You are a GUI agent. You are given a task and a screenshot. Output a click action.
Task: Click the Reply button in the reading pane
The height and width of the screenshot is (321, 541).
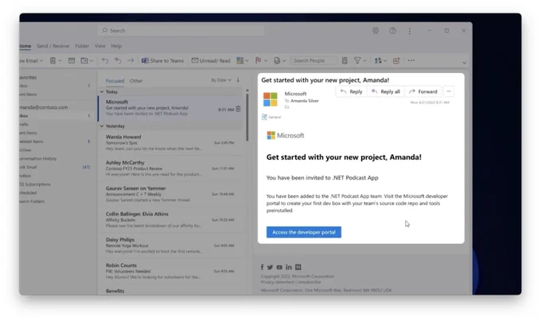[x=351, y=91]
